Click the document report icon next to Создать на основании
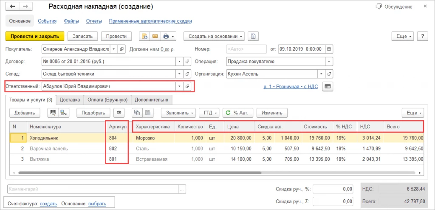435x210 pixels. (x=253, y=36)
